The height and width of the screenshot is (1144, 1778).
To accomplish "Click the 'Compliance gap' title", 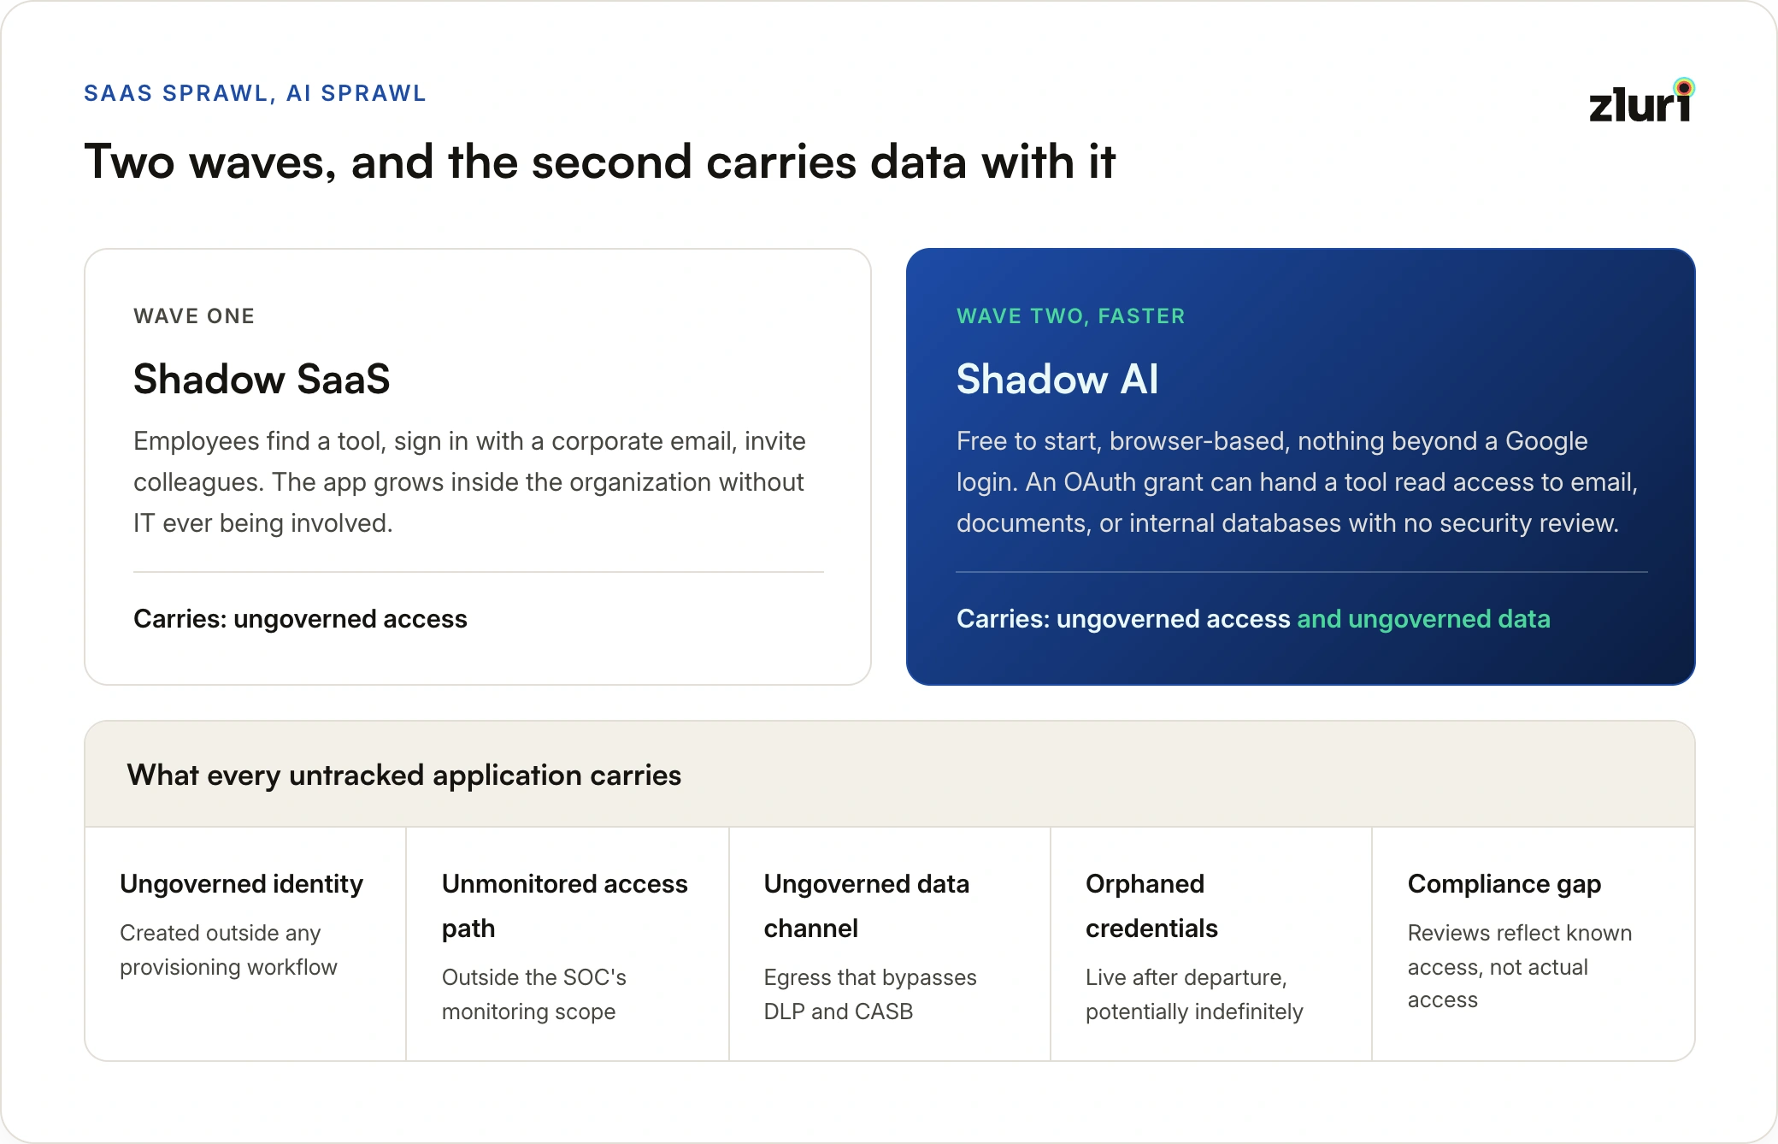I will (1504, 884).
